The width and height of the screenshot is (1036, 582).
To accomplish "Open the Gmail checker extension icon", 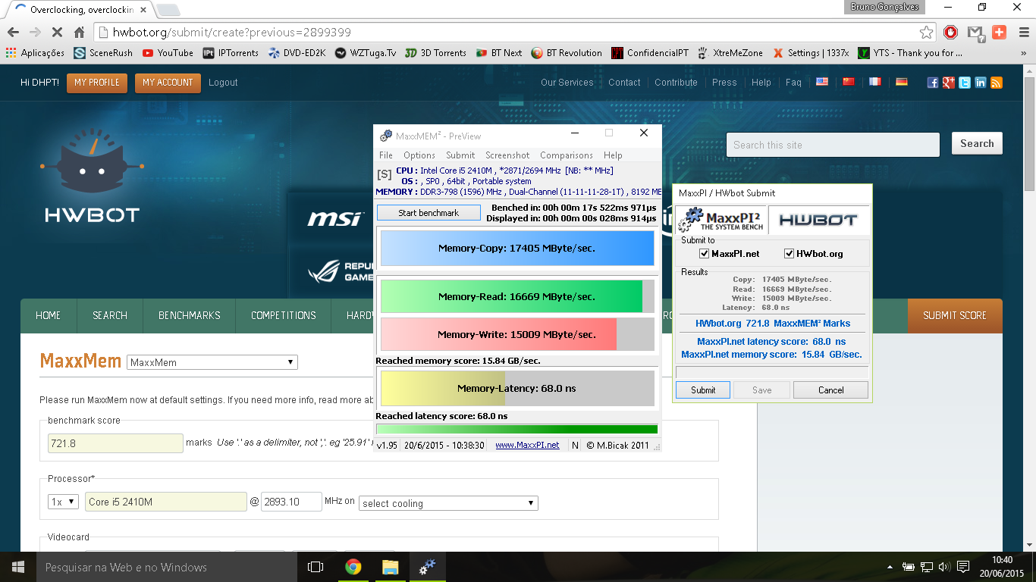I will 976,33.
